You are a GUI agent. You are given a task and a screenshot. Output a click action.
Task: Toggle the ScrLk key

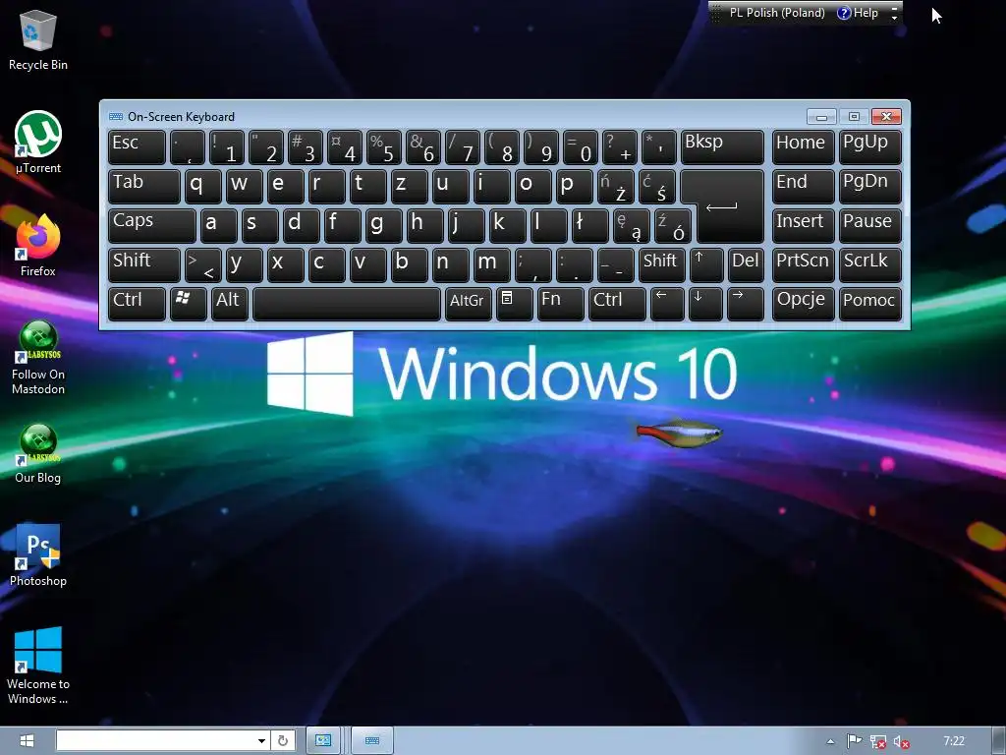point(869,265)
